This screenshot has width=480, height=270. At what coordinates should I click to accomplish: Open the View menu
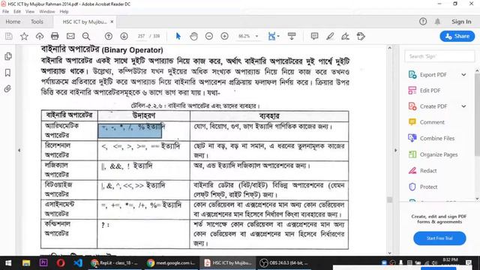(x=30, y=12)
